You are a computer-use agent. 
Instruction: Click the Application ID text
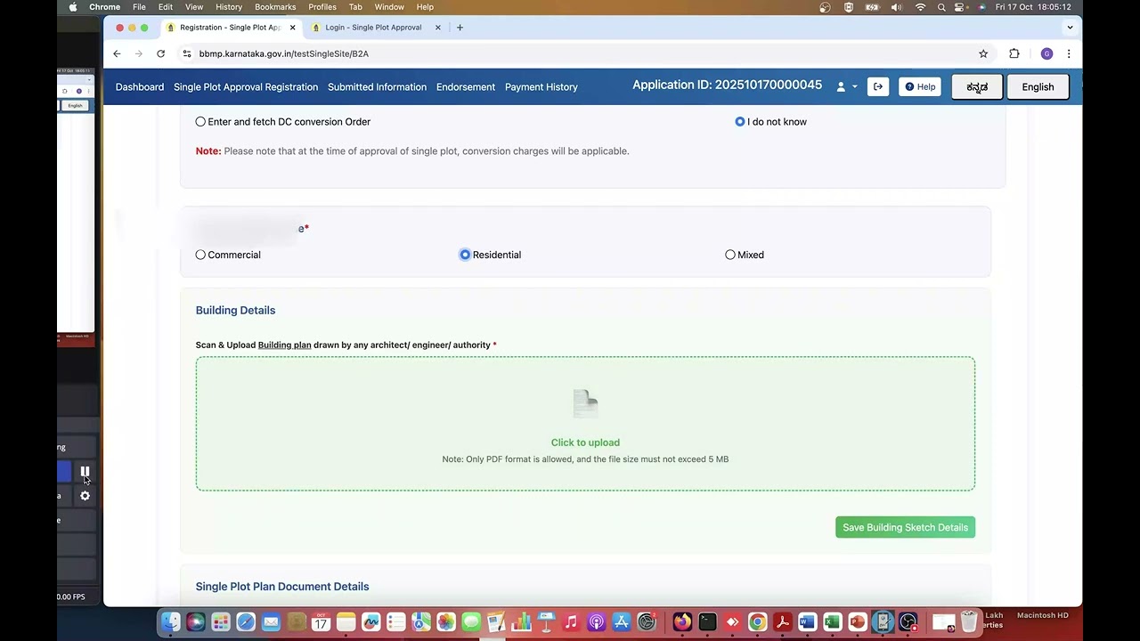pos(727,85)
